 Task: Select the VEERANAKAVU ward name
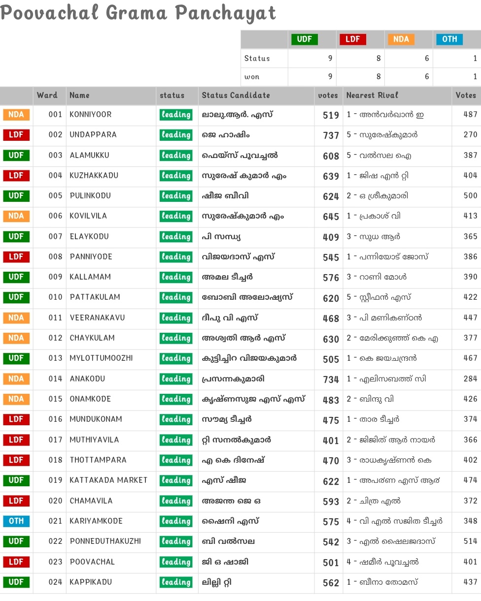click(x=97, y=318)
